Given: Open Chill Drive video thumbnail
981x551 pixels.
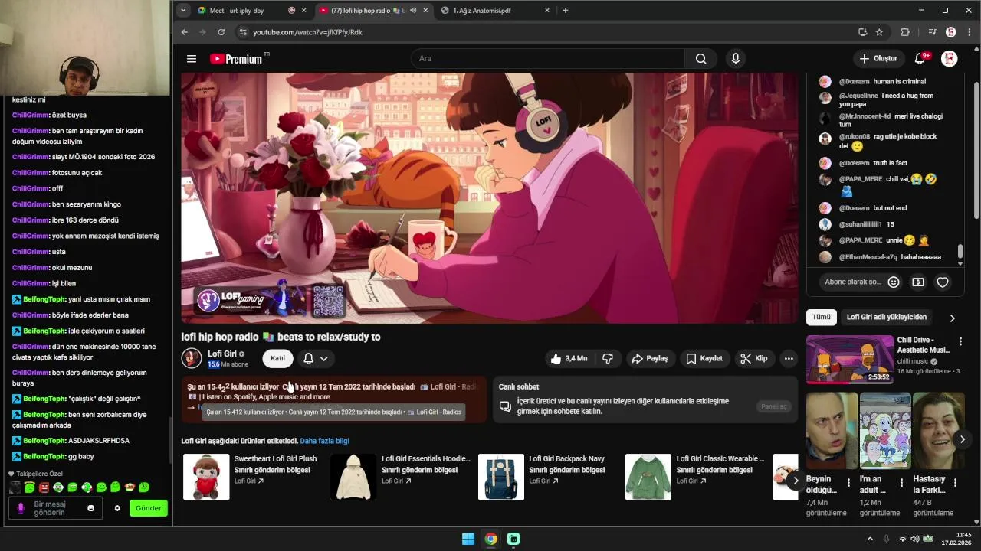Looking at the screenshot, I should (850, 359).
